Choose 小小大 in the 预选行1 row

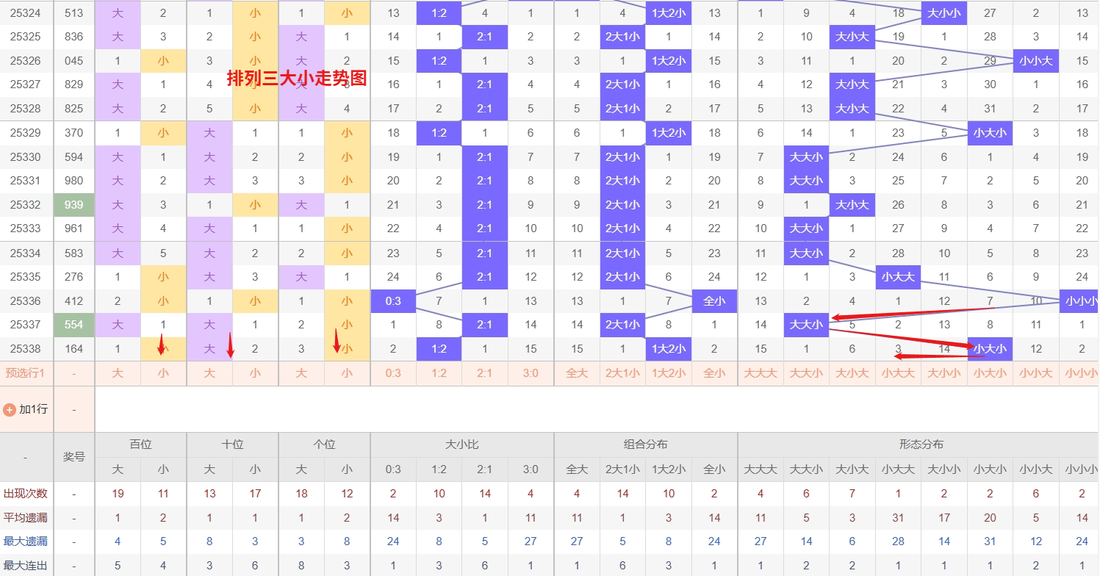point(1036,373)
